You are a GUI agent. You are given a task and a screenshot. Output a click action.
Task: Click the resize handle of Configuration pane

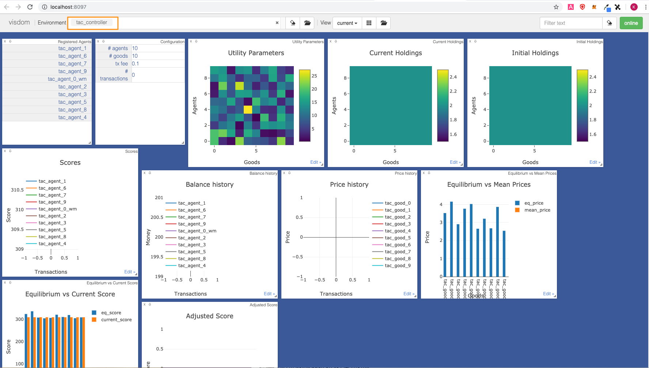(x=183, y=143)
